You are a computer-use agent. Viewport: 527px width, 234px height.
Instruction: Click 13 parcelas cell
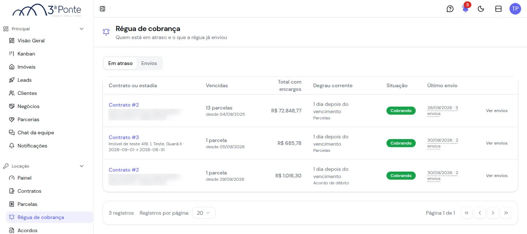click(219, 108)
